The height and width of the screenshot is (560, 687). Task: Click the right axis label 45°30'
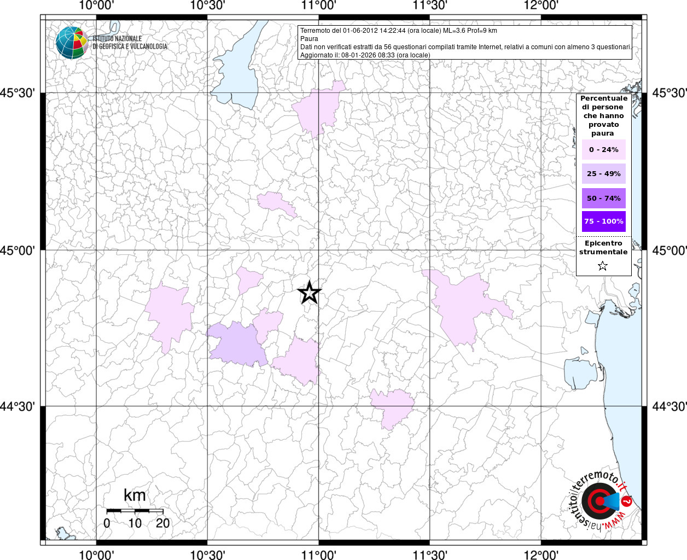pyautogui.click(x=669, y=93)
